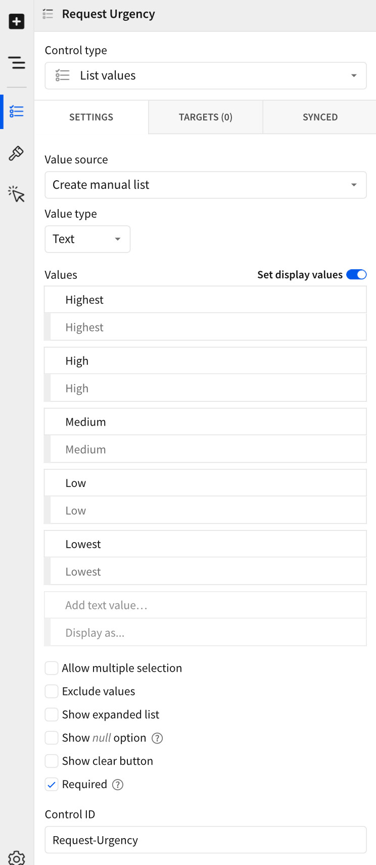Image resolution: width=376 pixels, height=865 pixels.
Task: Click the help icon next to Required
Action: click(117, 784)
